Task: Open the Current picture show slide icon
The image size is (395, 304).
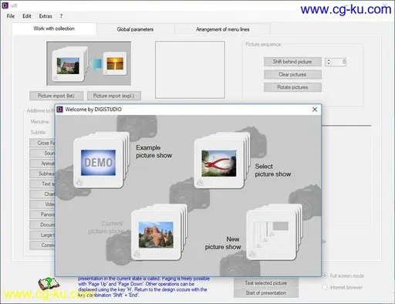Action: point(159,232)
